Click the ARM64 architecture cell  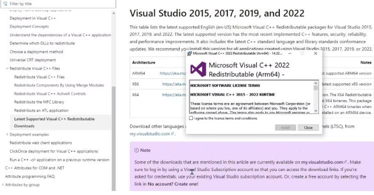(139, 73)
